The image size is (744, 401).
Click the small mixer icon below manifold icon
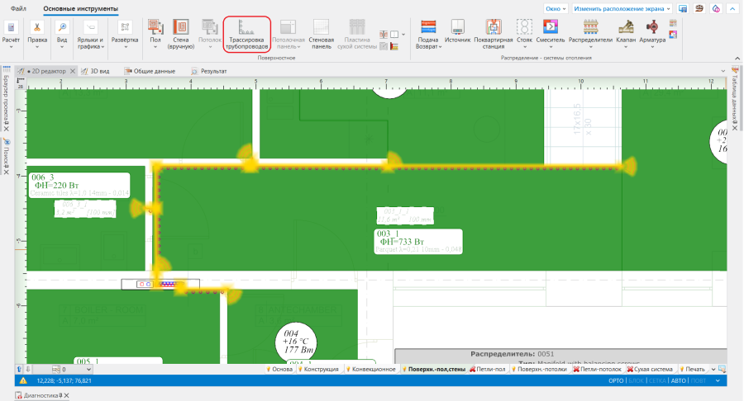(x=673, y=35)
